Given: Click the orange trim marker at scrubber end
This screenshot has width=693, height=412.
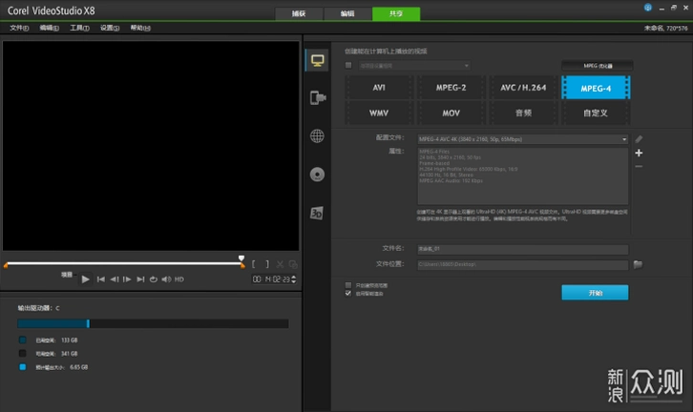Looking at the screenshot, I should [242, 265].
